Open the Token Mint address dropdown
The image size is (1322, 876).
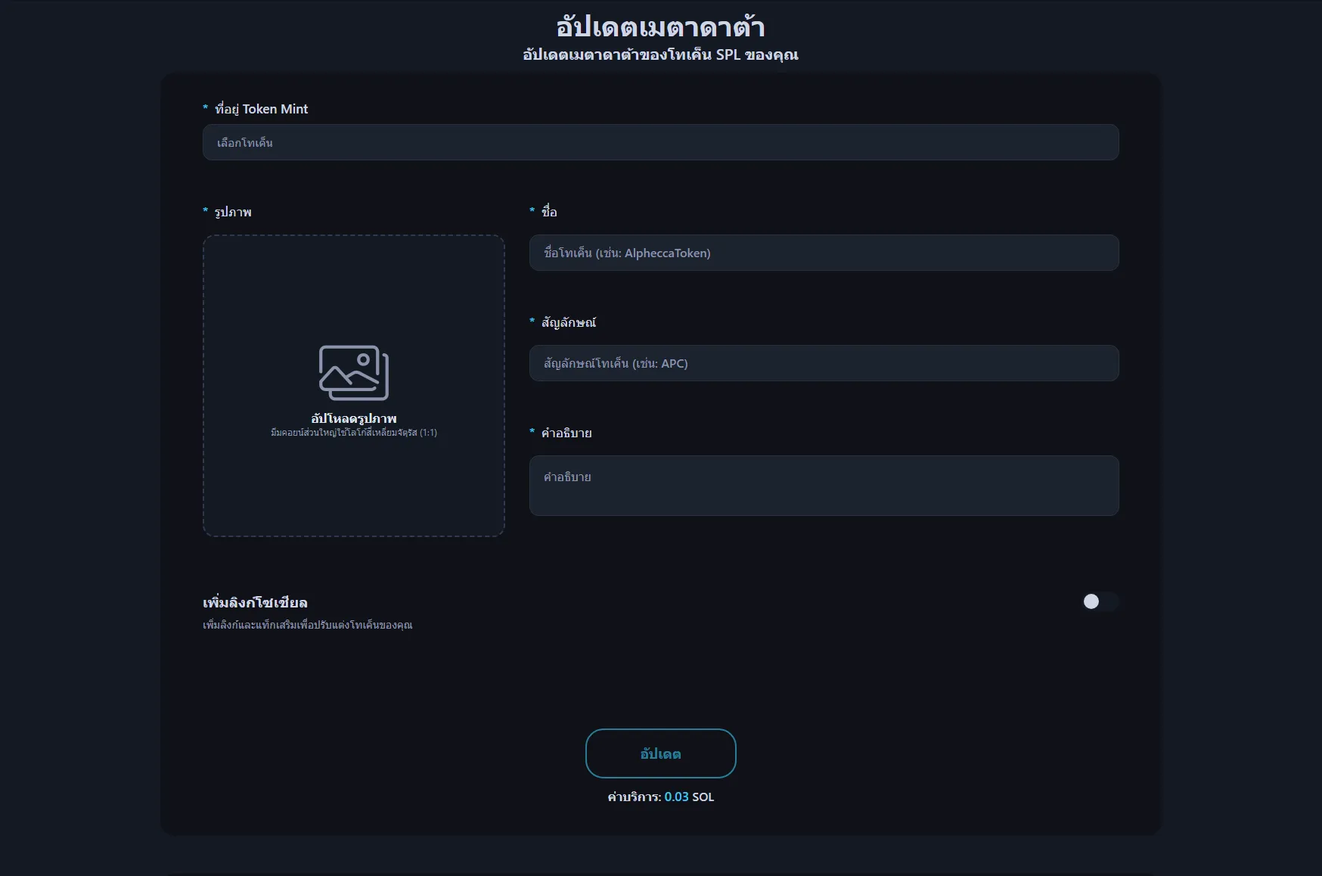pyautogui.click(x=660, y=142)
